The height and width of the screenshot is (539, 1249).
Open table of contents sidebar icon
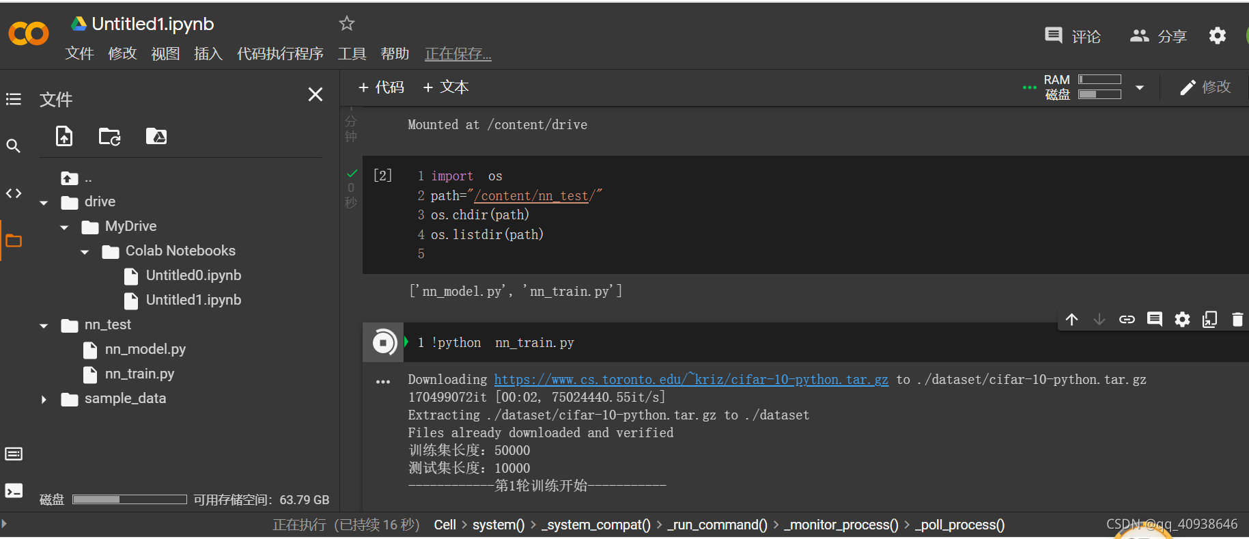(x=14, y=100)
